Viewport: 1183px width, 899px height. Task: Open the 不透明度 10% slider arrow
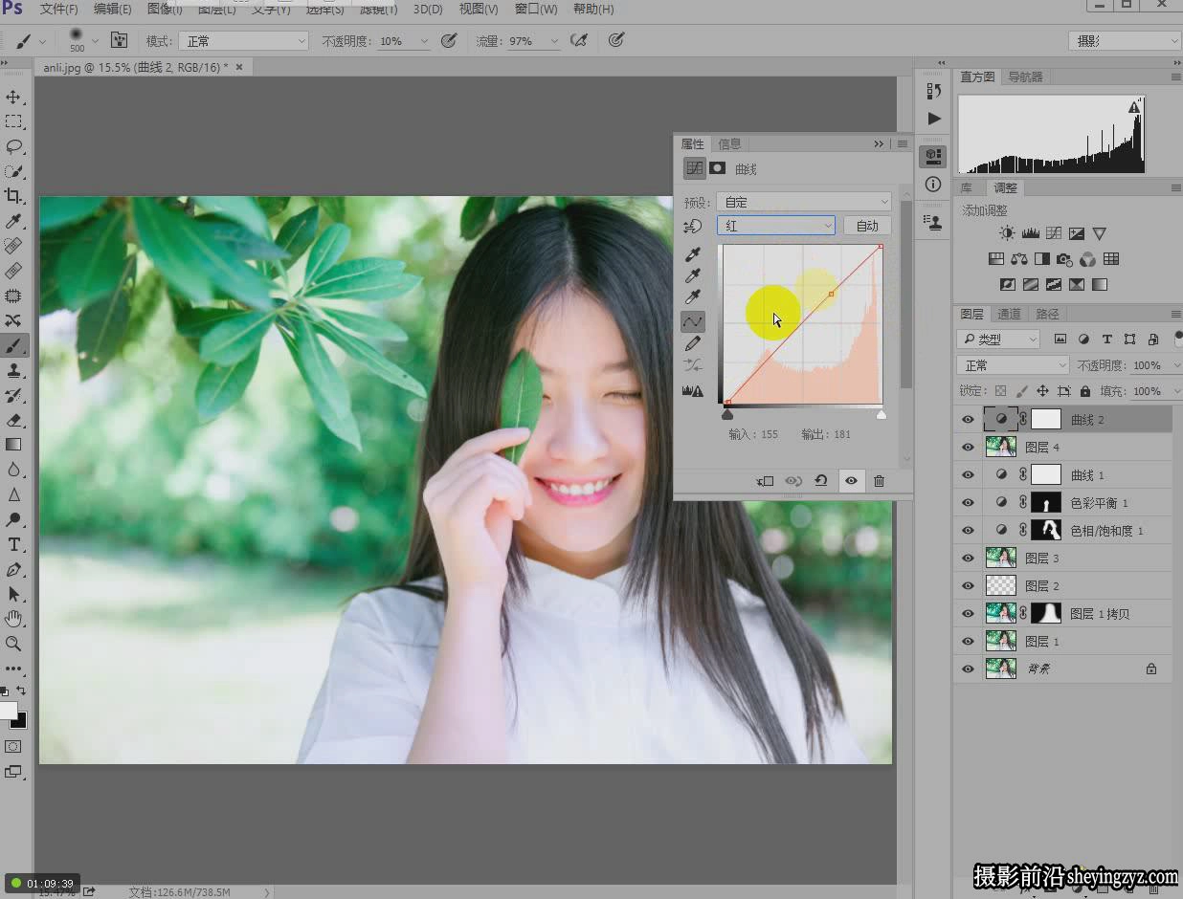(424, 42)
